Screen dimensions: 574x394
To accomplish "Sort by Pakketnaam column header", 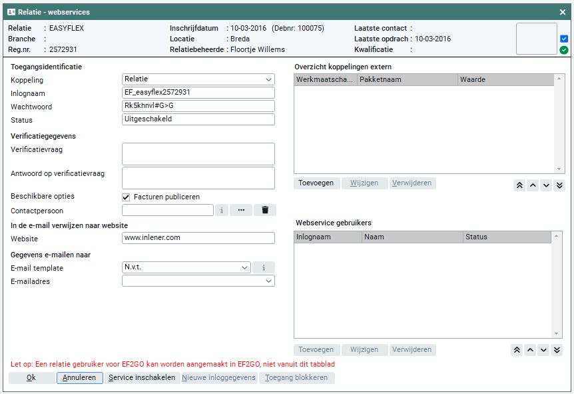I will (x=407, y=80).
